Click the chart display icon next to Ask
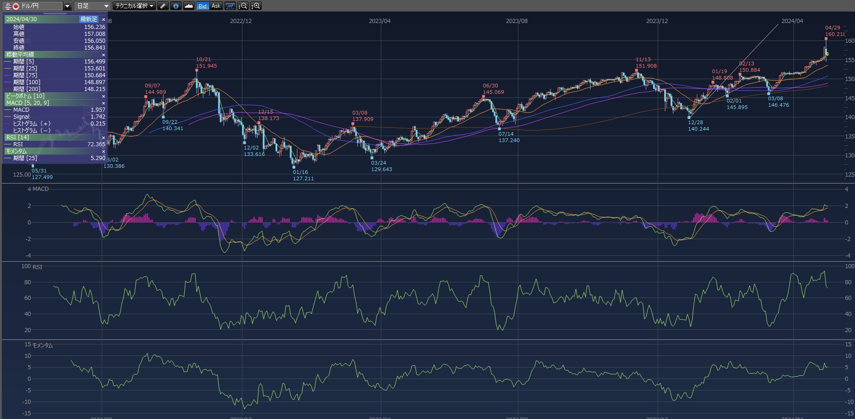The image size is (855, 419). (x=230, y=6)
